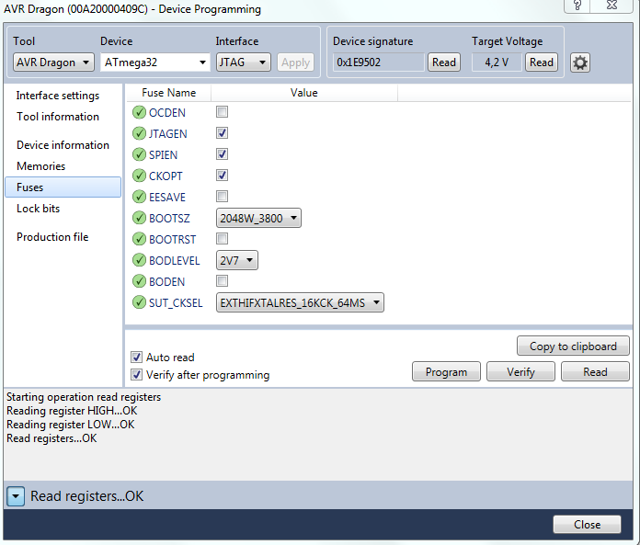
Task: Enable the EESAVE fuse checkbox
Action: [222, 197]
